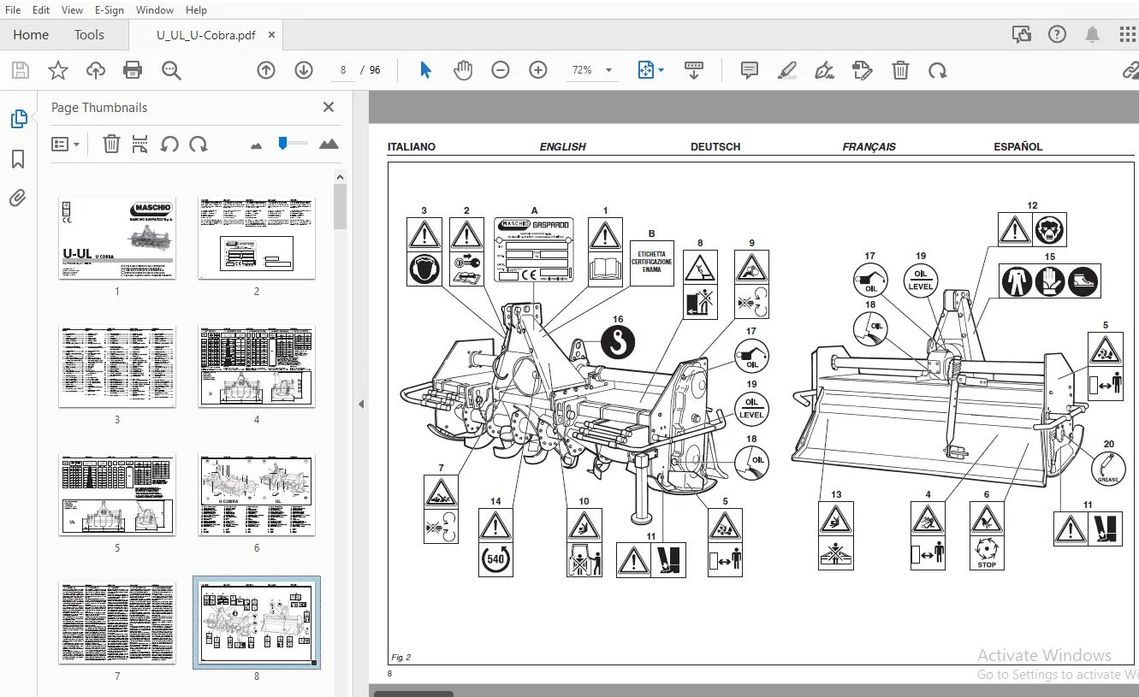Select page 5 thumbnail

[117, 494]
